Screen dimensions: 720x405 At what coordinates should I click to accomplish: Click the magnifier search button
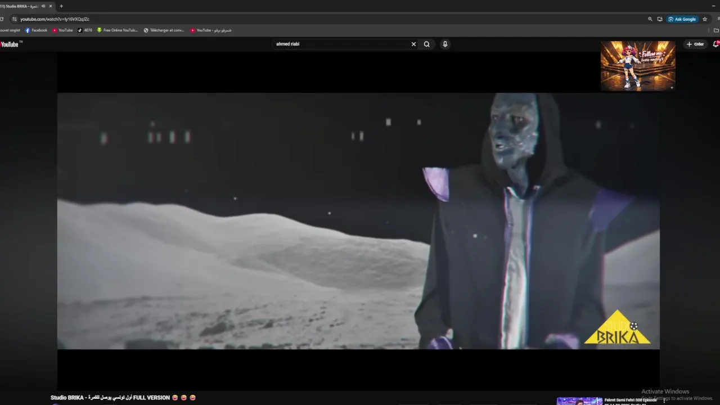click(x=427, y=44)
